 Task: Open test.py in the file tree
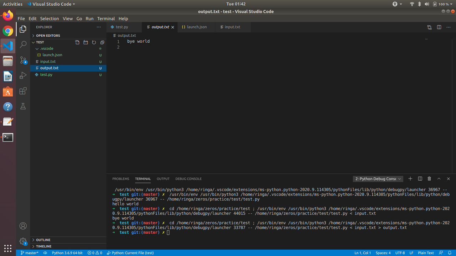68,75
